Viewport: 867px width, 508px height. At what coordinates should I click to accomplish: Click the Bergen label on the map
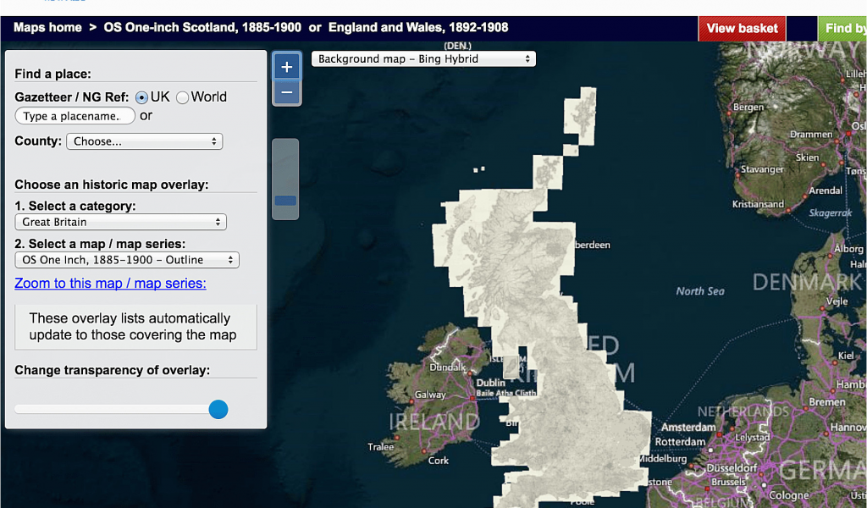click(748, 108)
